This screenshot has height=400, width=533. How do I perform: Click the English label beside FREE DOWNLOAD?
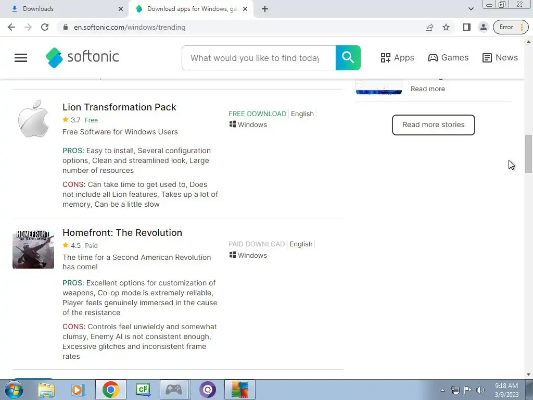click(x=302, y=114)
